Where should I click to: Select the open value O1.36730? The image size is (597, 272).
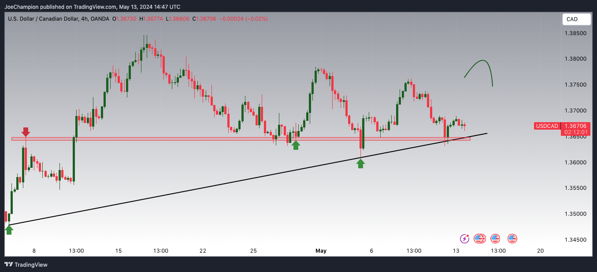(124, 19)
